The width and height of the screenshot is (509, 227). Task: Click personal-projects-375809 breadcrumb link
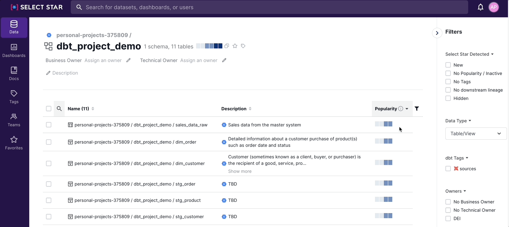pyautogui.click(x=92, y=35)
